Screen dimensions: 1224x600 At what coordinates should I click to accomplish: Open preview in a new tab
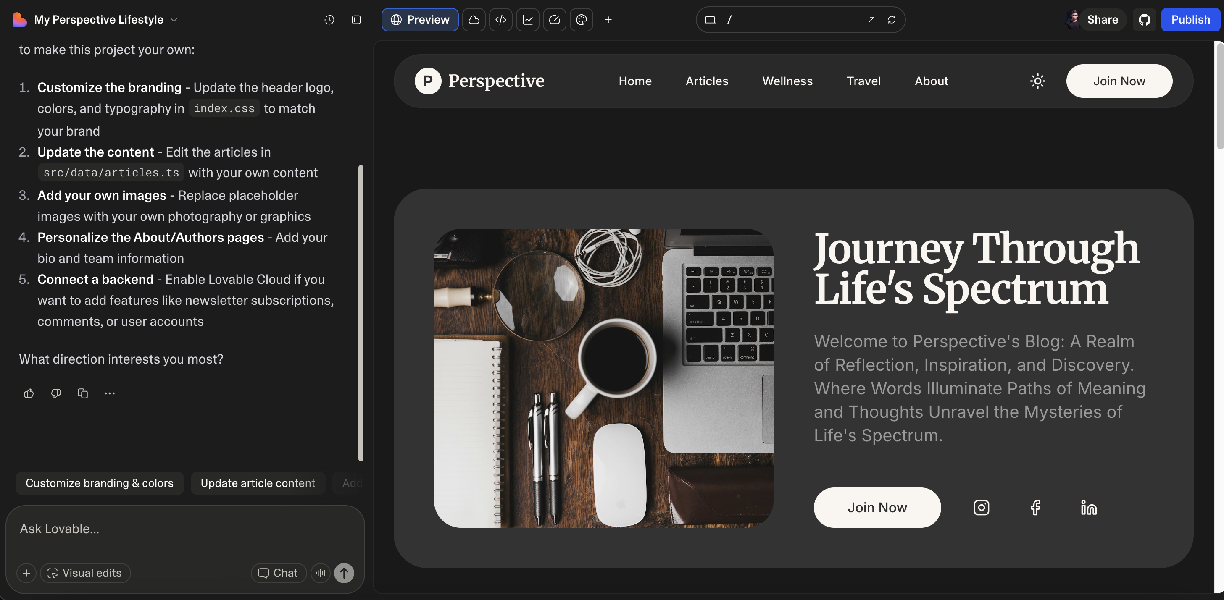click(x=871, y=19)
